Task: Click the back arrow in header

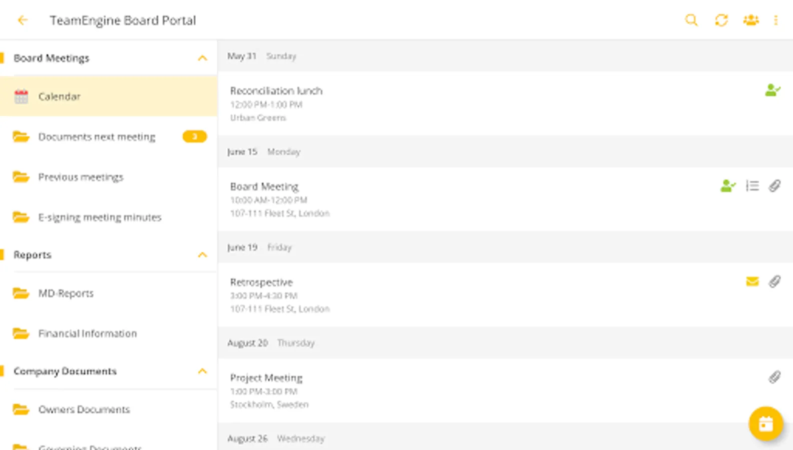Action: click(23, 20)
